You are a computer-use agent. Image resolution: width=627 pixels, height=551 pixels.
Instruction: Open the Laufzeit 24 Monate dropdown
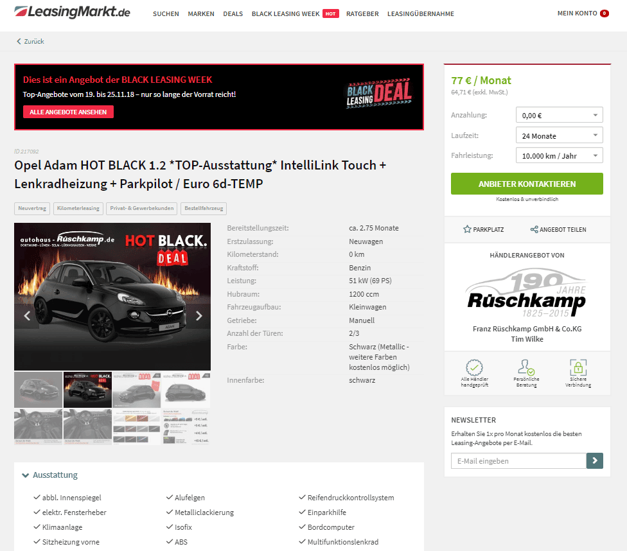pyautogui.click(x=559, y=136)
